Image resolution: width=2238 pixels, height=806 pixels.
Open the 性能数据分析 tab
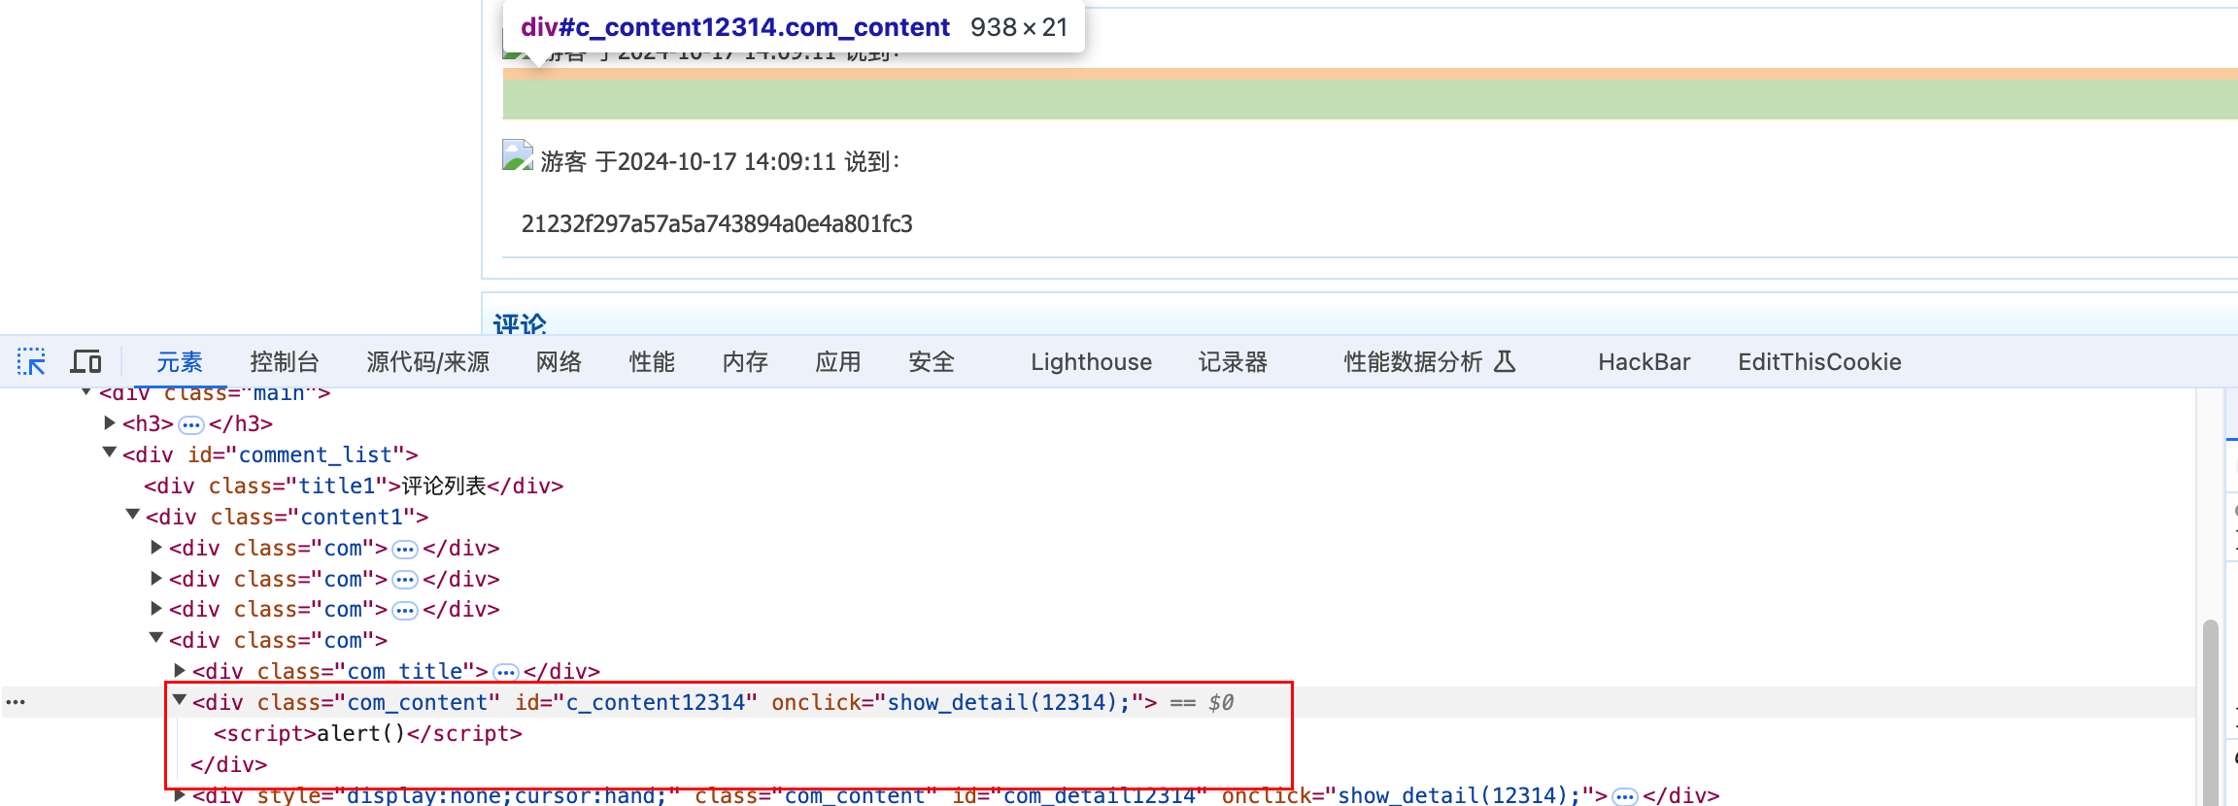1413,362
